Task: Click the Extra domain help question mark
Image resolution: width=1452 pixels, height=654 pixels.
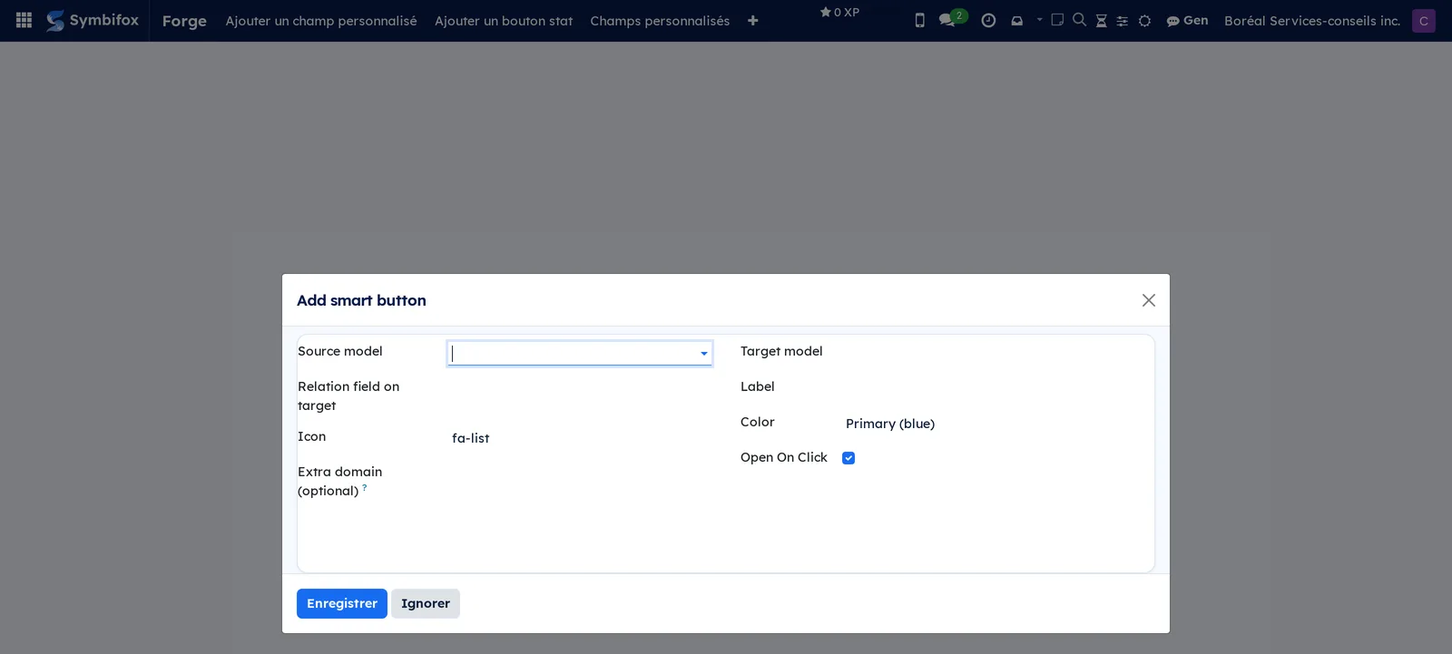Action: [x=365, y=487]
